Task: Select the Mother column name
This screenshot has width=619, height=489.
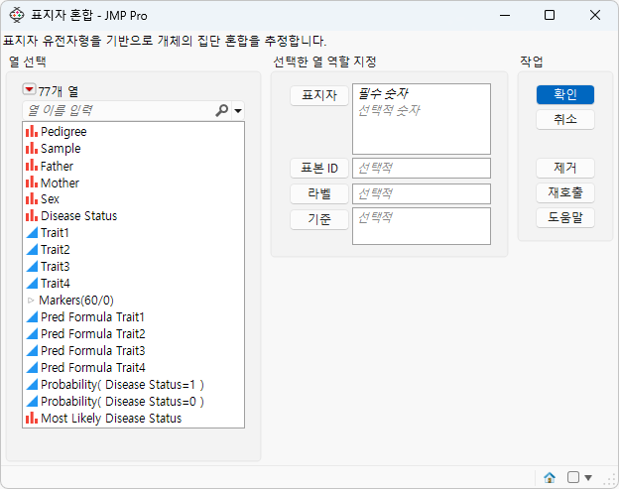Action: (x=60, y=183)
